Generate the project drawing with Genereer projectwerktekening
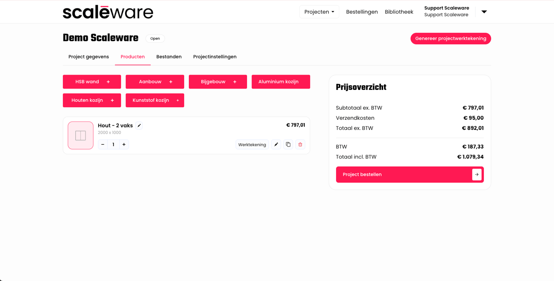Viewport: 554px width, 281px height. pos(451,39)
